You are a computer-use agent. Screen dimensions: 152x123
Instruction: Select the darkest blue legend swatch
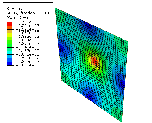[x=9, y=63]
